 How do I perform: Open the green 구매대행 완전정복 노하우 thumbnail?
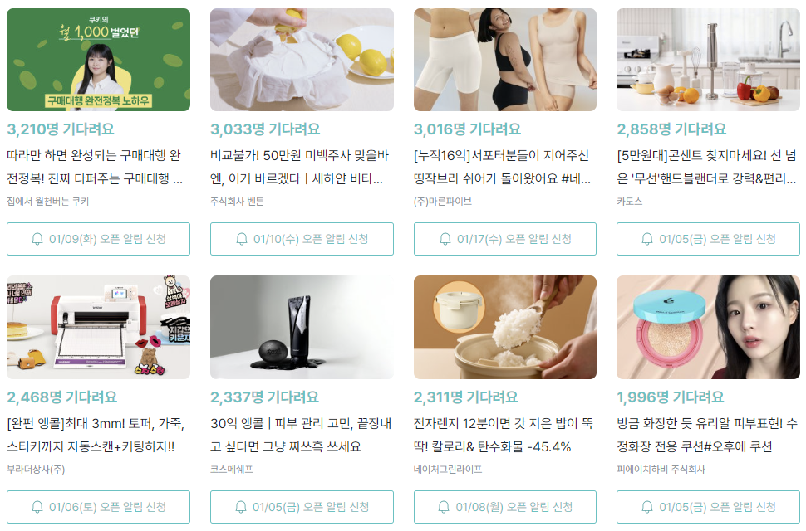tap(98, 60)
